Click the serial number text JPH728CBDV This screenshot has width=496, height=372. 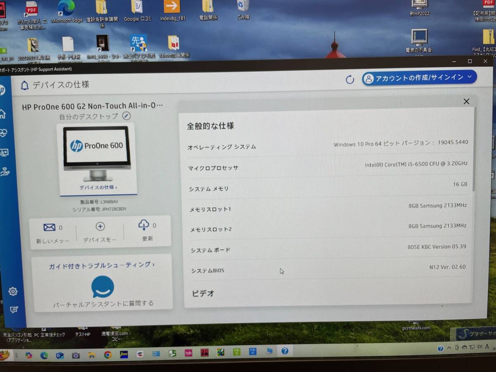pyautogui.click(x=114, y=209)
